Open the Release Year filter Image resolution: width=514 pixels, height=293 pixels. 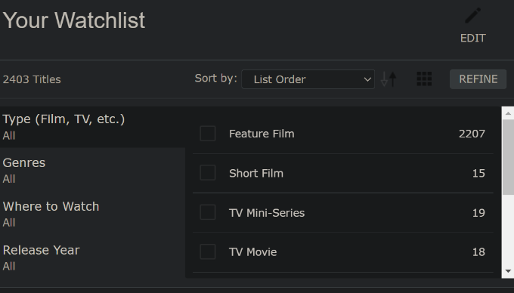point(92,258)
